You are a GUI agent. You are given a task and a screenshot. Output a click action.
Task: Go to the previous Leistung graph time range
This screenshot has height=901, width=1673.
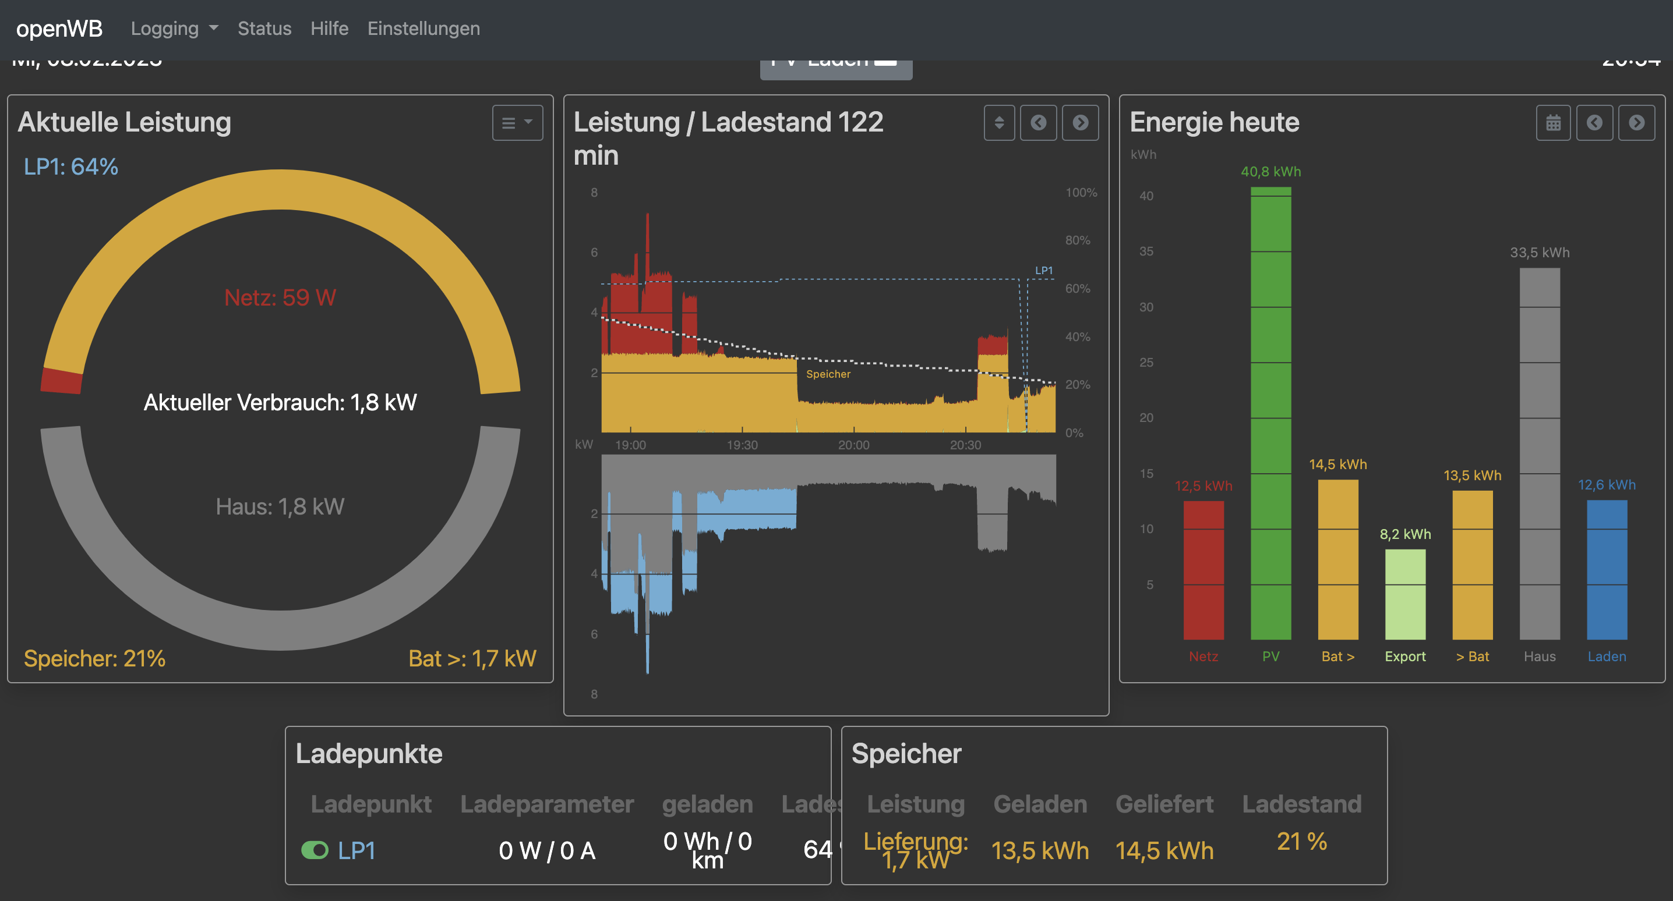[x=1038, y=123]
